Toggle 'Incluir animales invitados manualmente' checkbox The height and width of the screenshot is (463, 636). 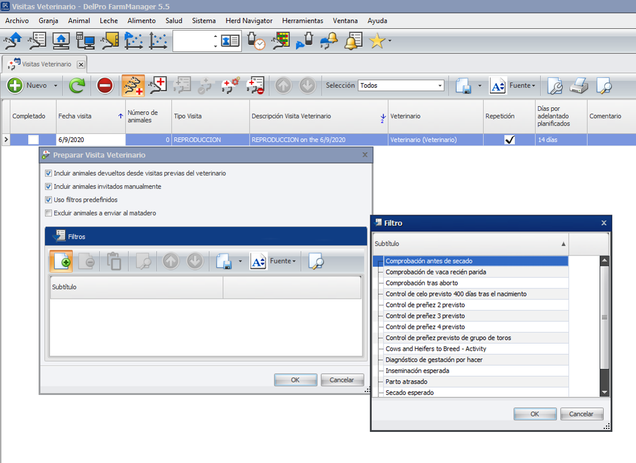tap(48, 187)
